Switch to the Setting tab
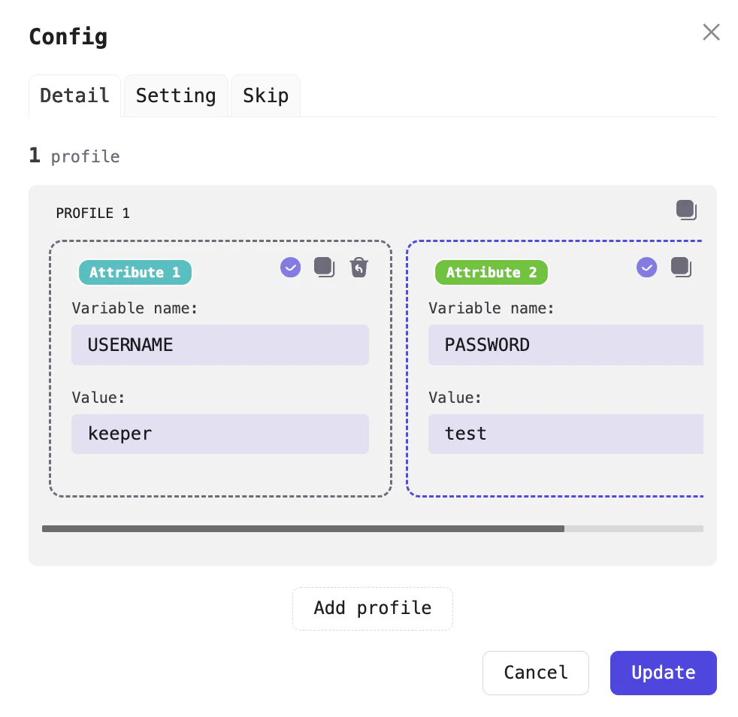738x717 pixels. click(x=175, y=95)
